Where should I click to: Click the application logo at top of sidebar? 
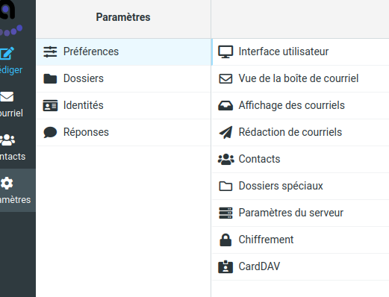(10, 17)
